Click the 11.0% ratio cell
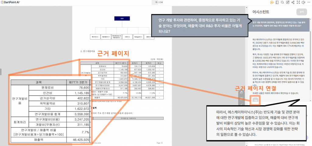The width and height of the screenshot is (312, 146). pyautogui.click(x=152, y=93)
